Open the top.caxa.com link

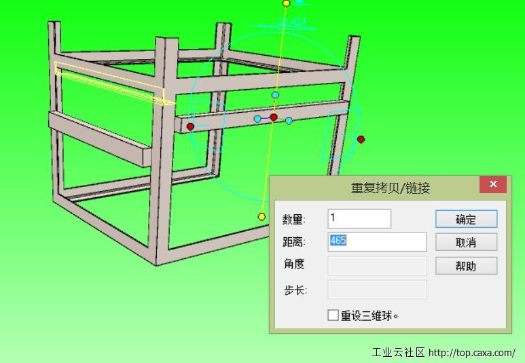pos(472,353)
